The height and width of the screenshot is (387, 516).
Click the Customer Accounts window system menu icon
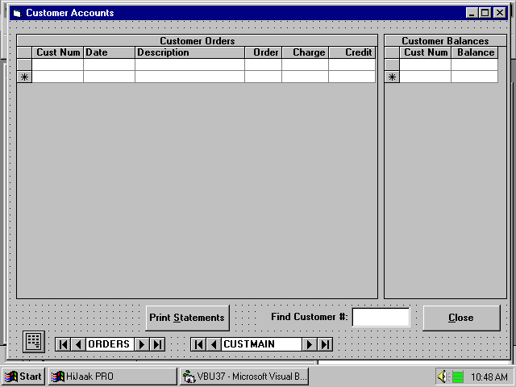(17, 13)
